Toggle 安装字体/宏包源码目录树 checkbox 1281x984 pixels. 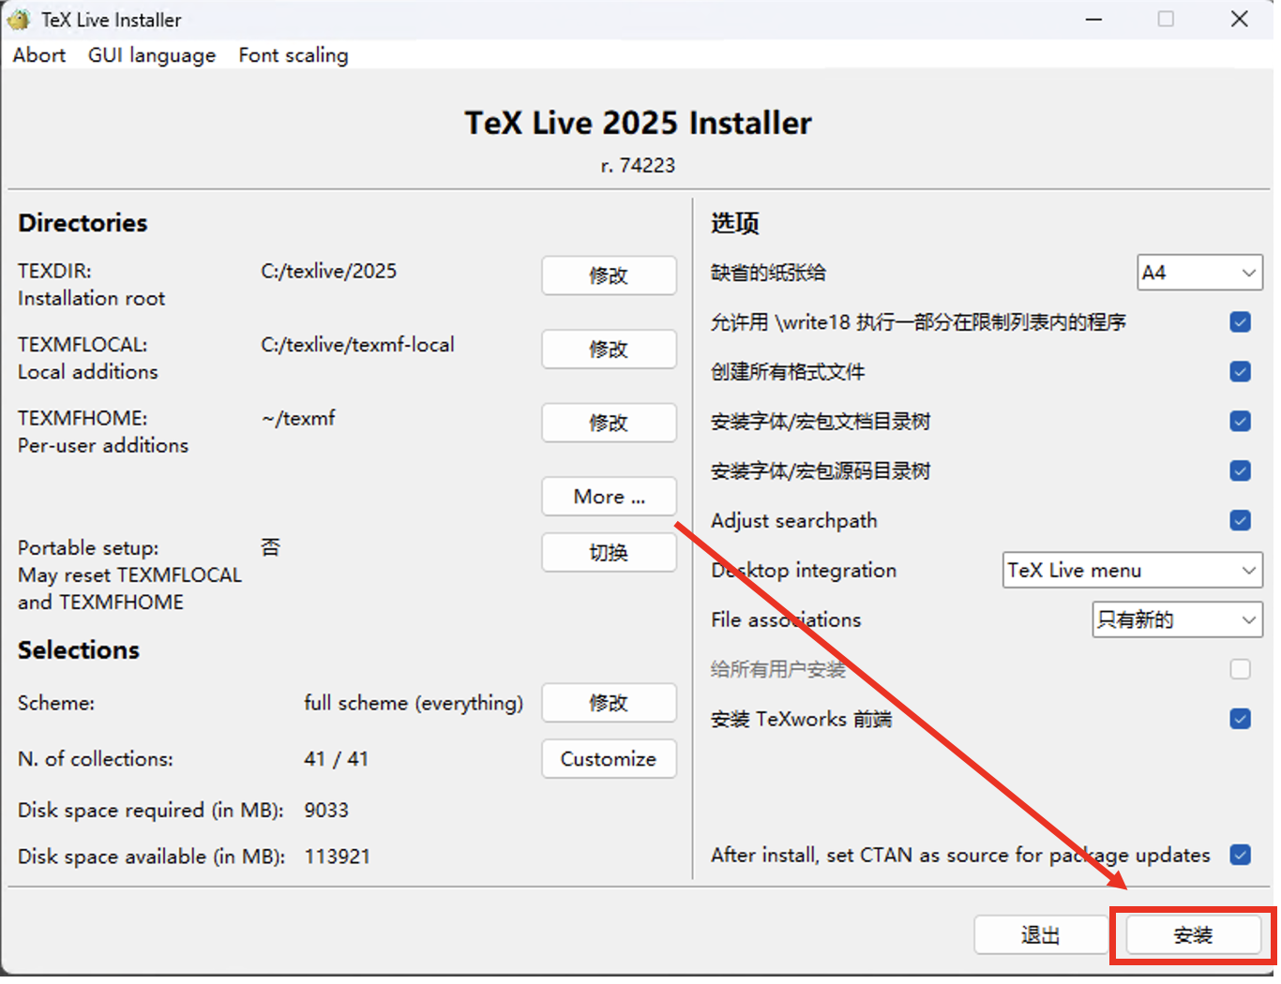tap(1240, 470)
